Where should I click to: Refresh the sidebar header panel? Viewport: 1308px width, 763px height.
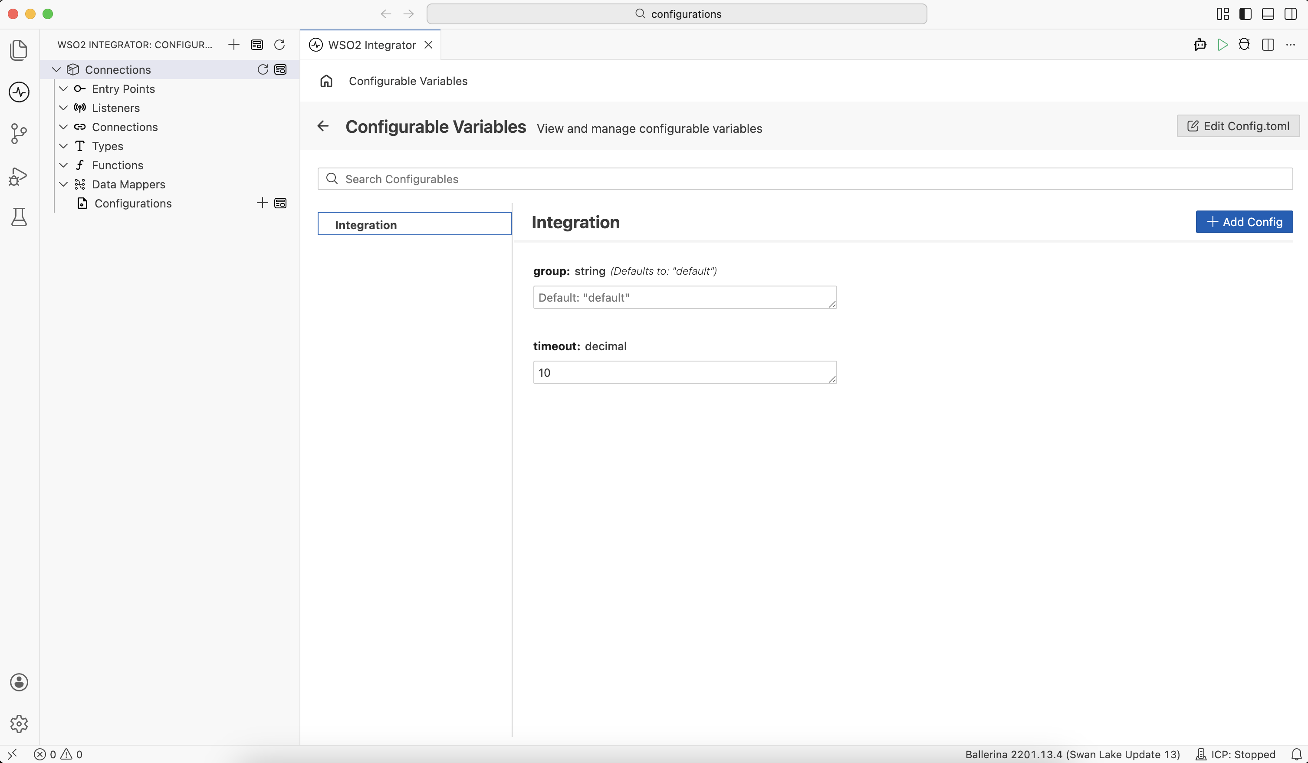[x=279, y=45]
